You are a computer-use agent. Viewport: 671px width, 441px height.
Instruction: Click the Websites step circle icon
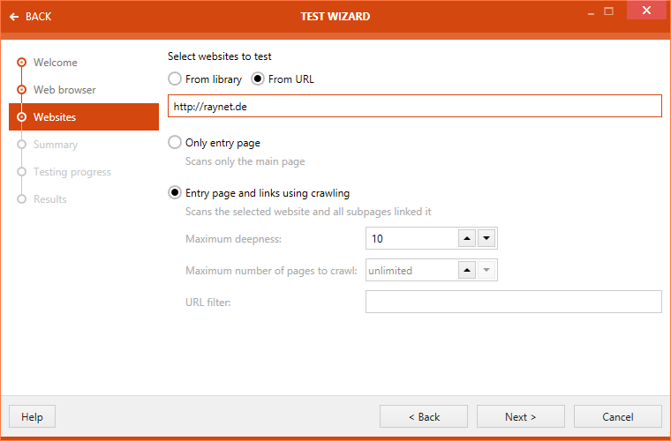22,117
